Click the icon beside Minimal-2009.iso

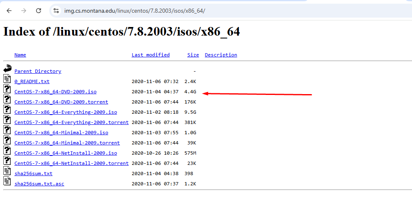coord(7,130)
